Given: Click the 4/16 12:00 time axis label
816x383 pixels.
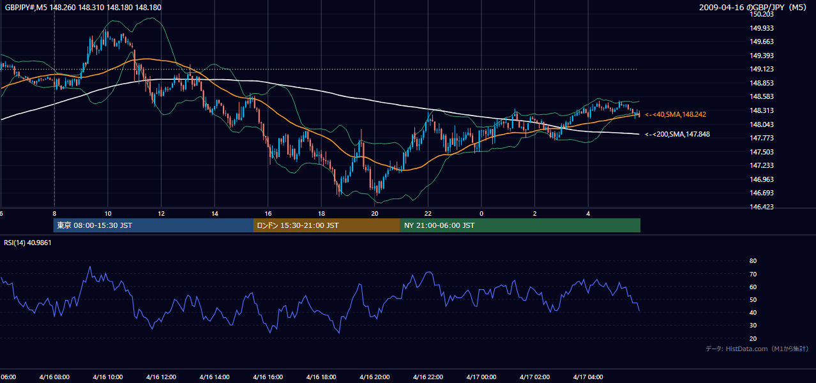Looking at the screenshot, I should pyautogui.click(x=161, y=377).
